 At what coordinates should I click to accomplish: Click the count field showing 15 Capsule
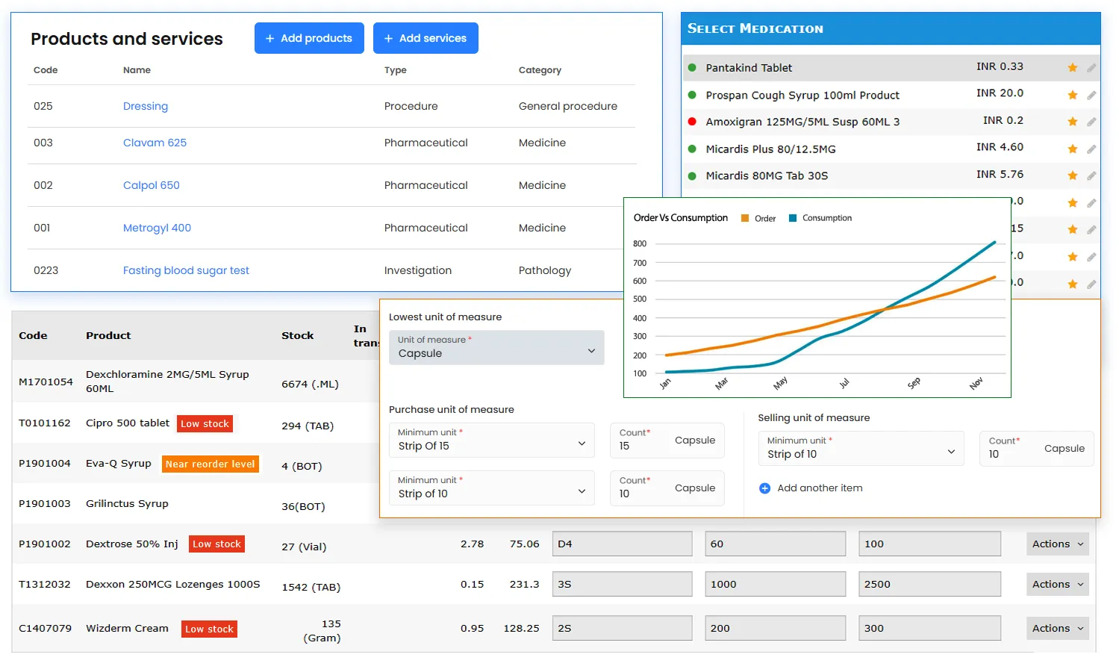tap(667, 441)
